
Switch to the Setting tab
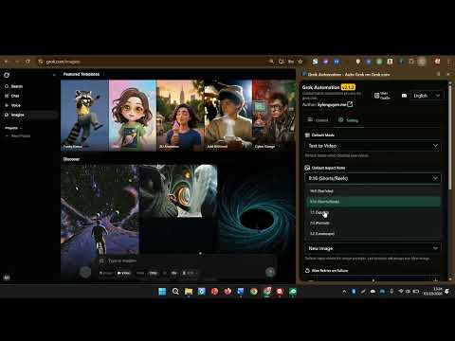348,120
